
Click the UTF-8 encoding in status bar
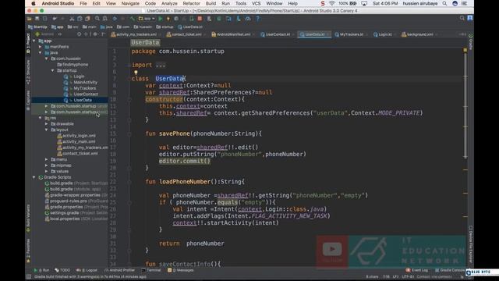coord(408,277)
